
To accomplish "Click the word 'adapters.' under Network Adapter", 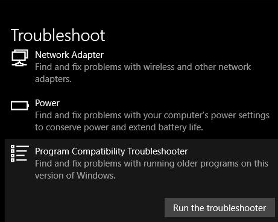I will tap(53, 79).
